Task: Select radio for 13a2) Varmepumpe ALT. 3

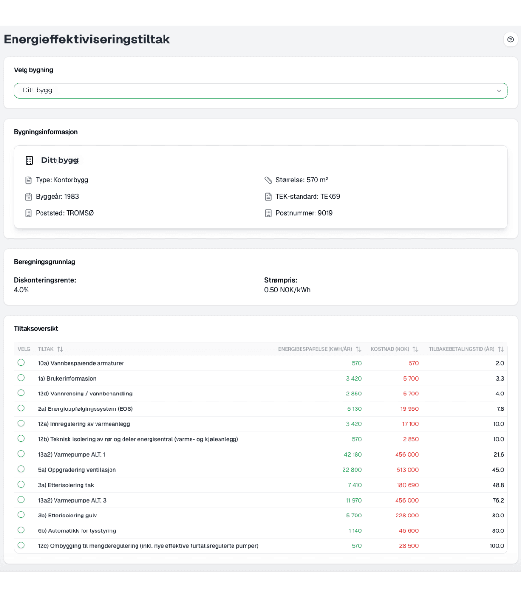Action: pyautogui.click(x=21, y=500)
